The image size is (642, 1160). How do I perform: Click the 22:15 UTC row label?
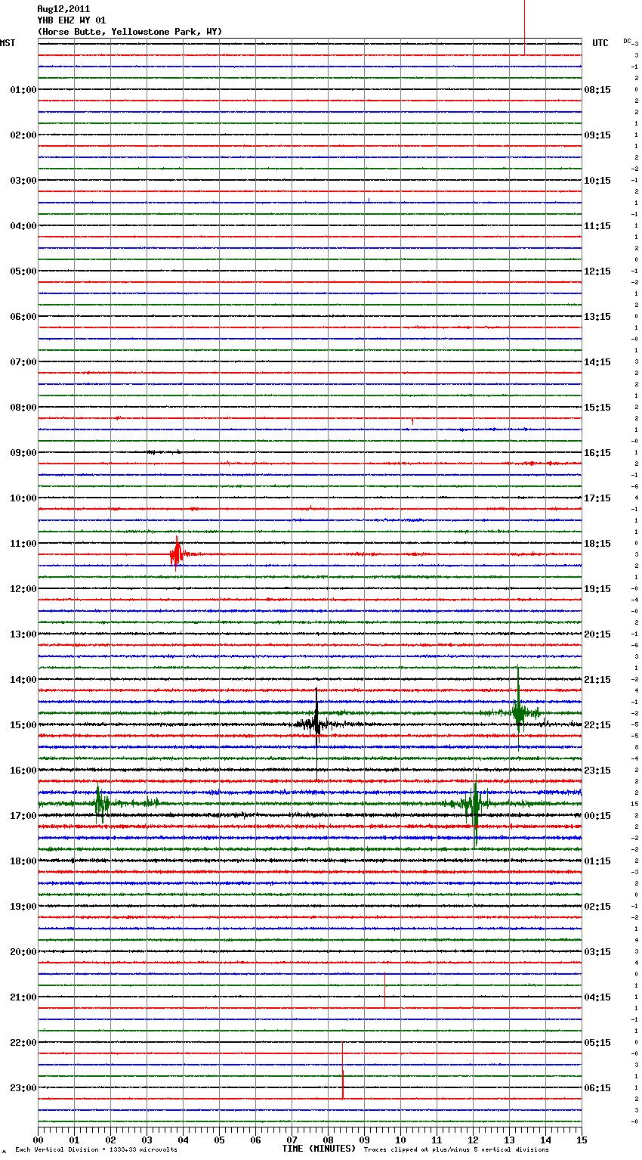[x=597, y=725]
